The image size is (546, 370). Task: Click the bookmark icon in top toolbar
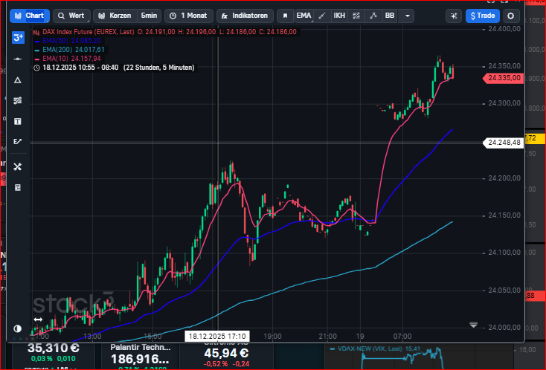pyautogui.click(x=284, y=16)
